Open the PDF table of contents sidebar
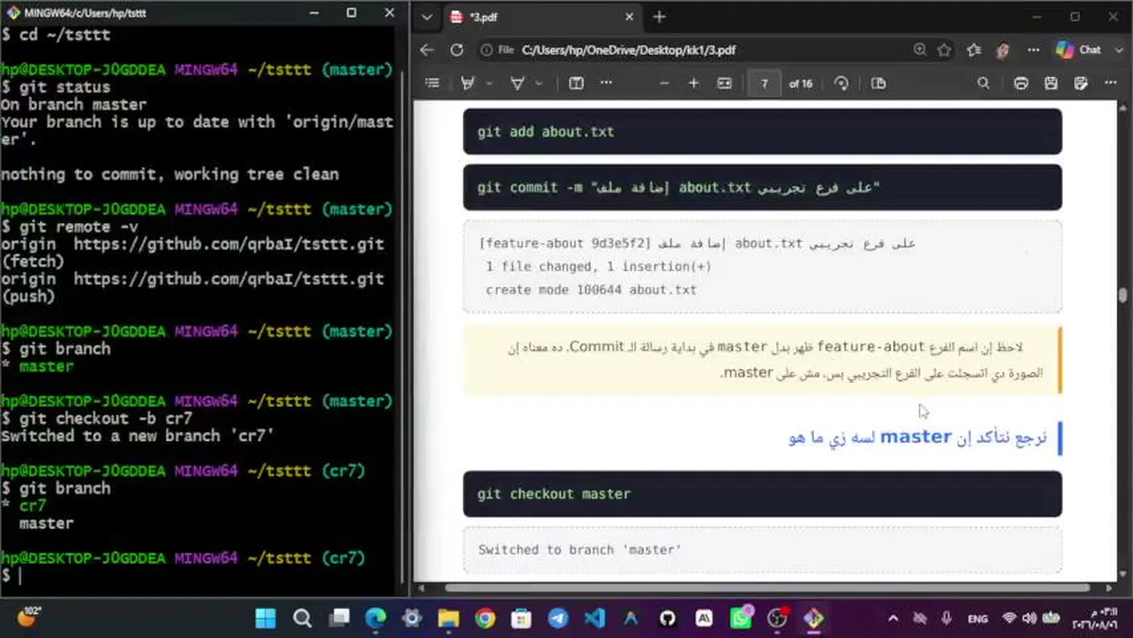Image resolution: width=1133 pixels, height=638 pixels. pos(432,83)
